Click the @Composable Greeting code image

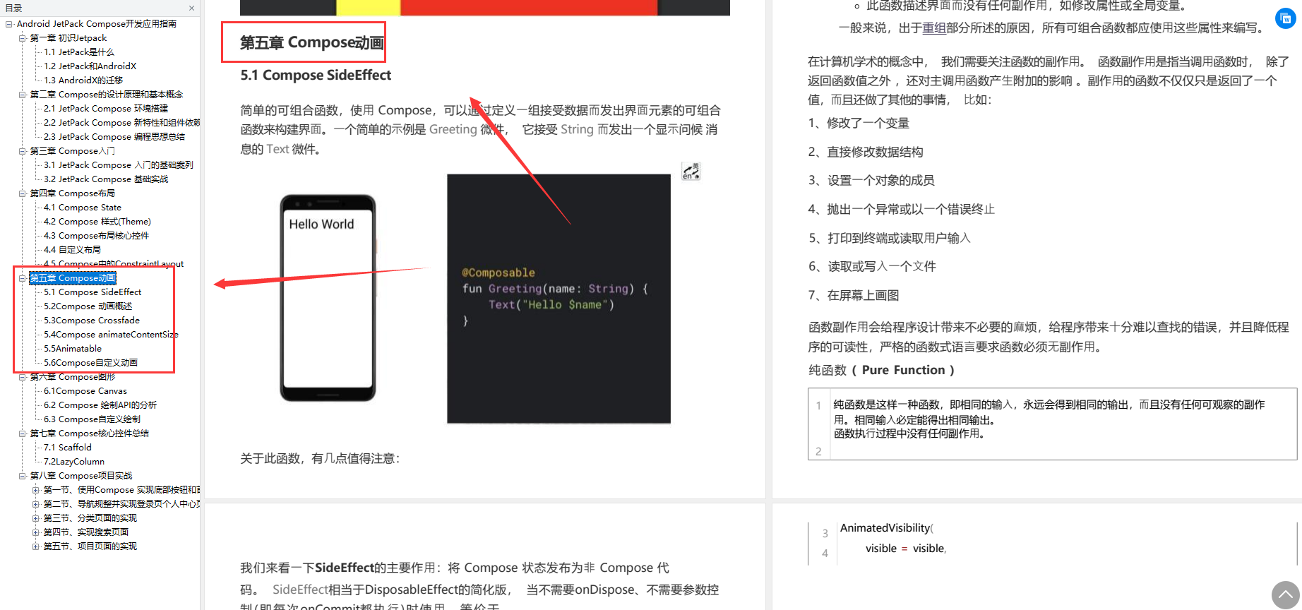pyautogui.click(x=559, y=299)
